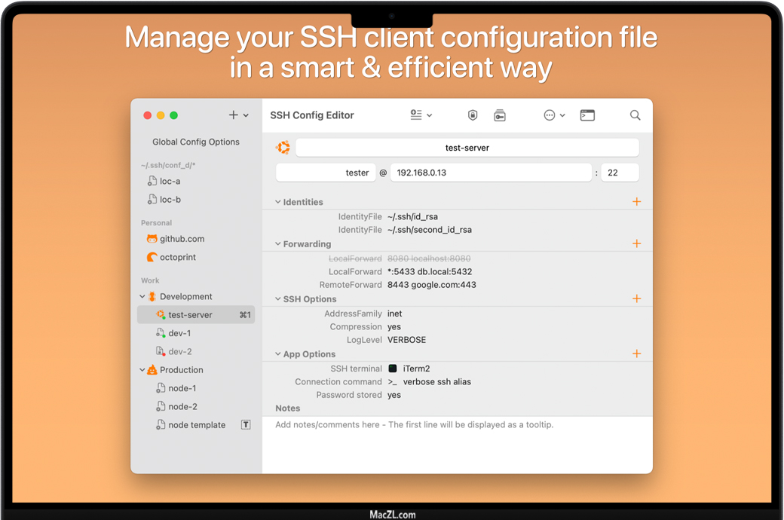This screenshot has width=784, height=520.
Task: Click the Notes text area
Action: click(457, 445)
